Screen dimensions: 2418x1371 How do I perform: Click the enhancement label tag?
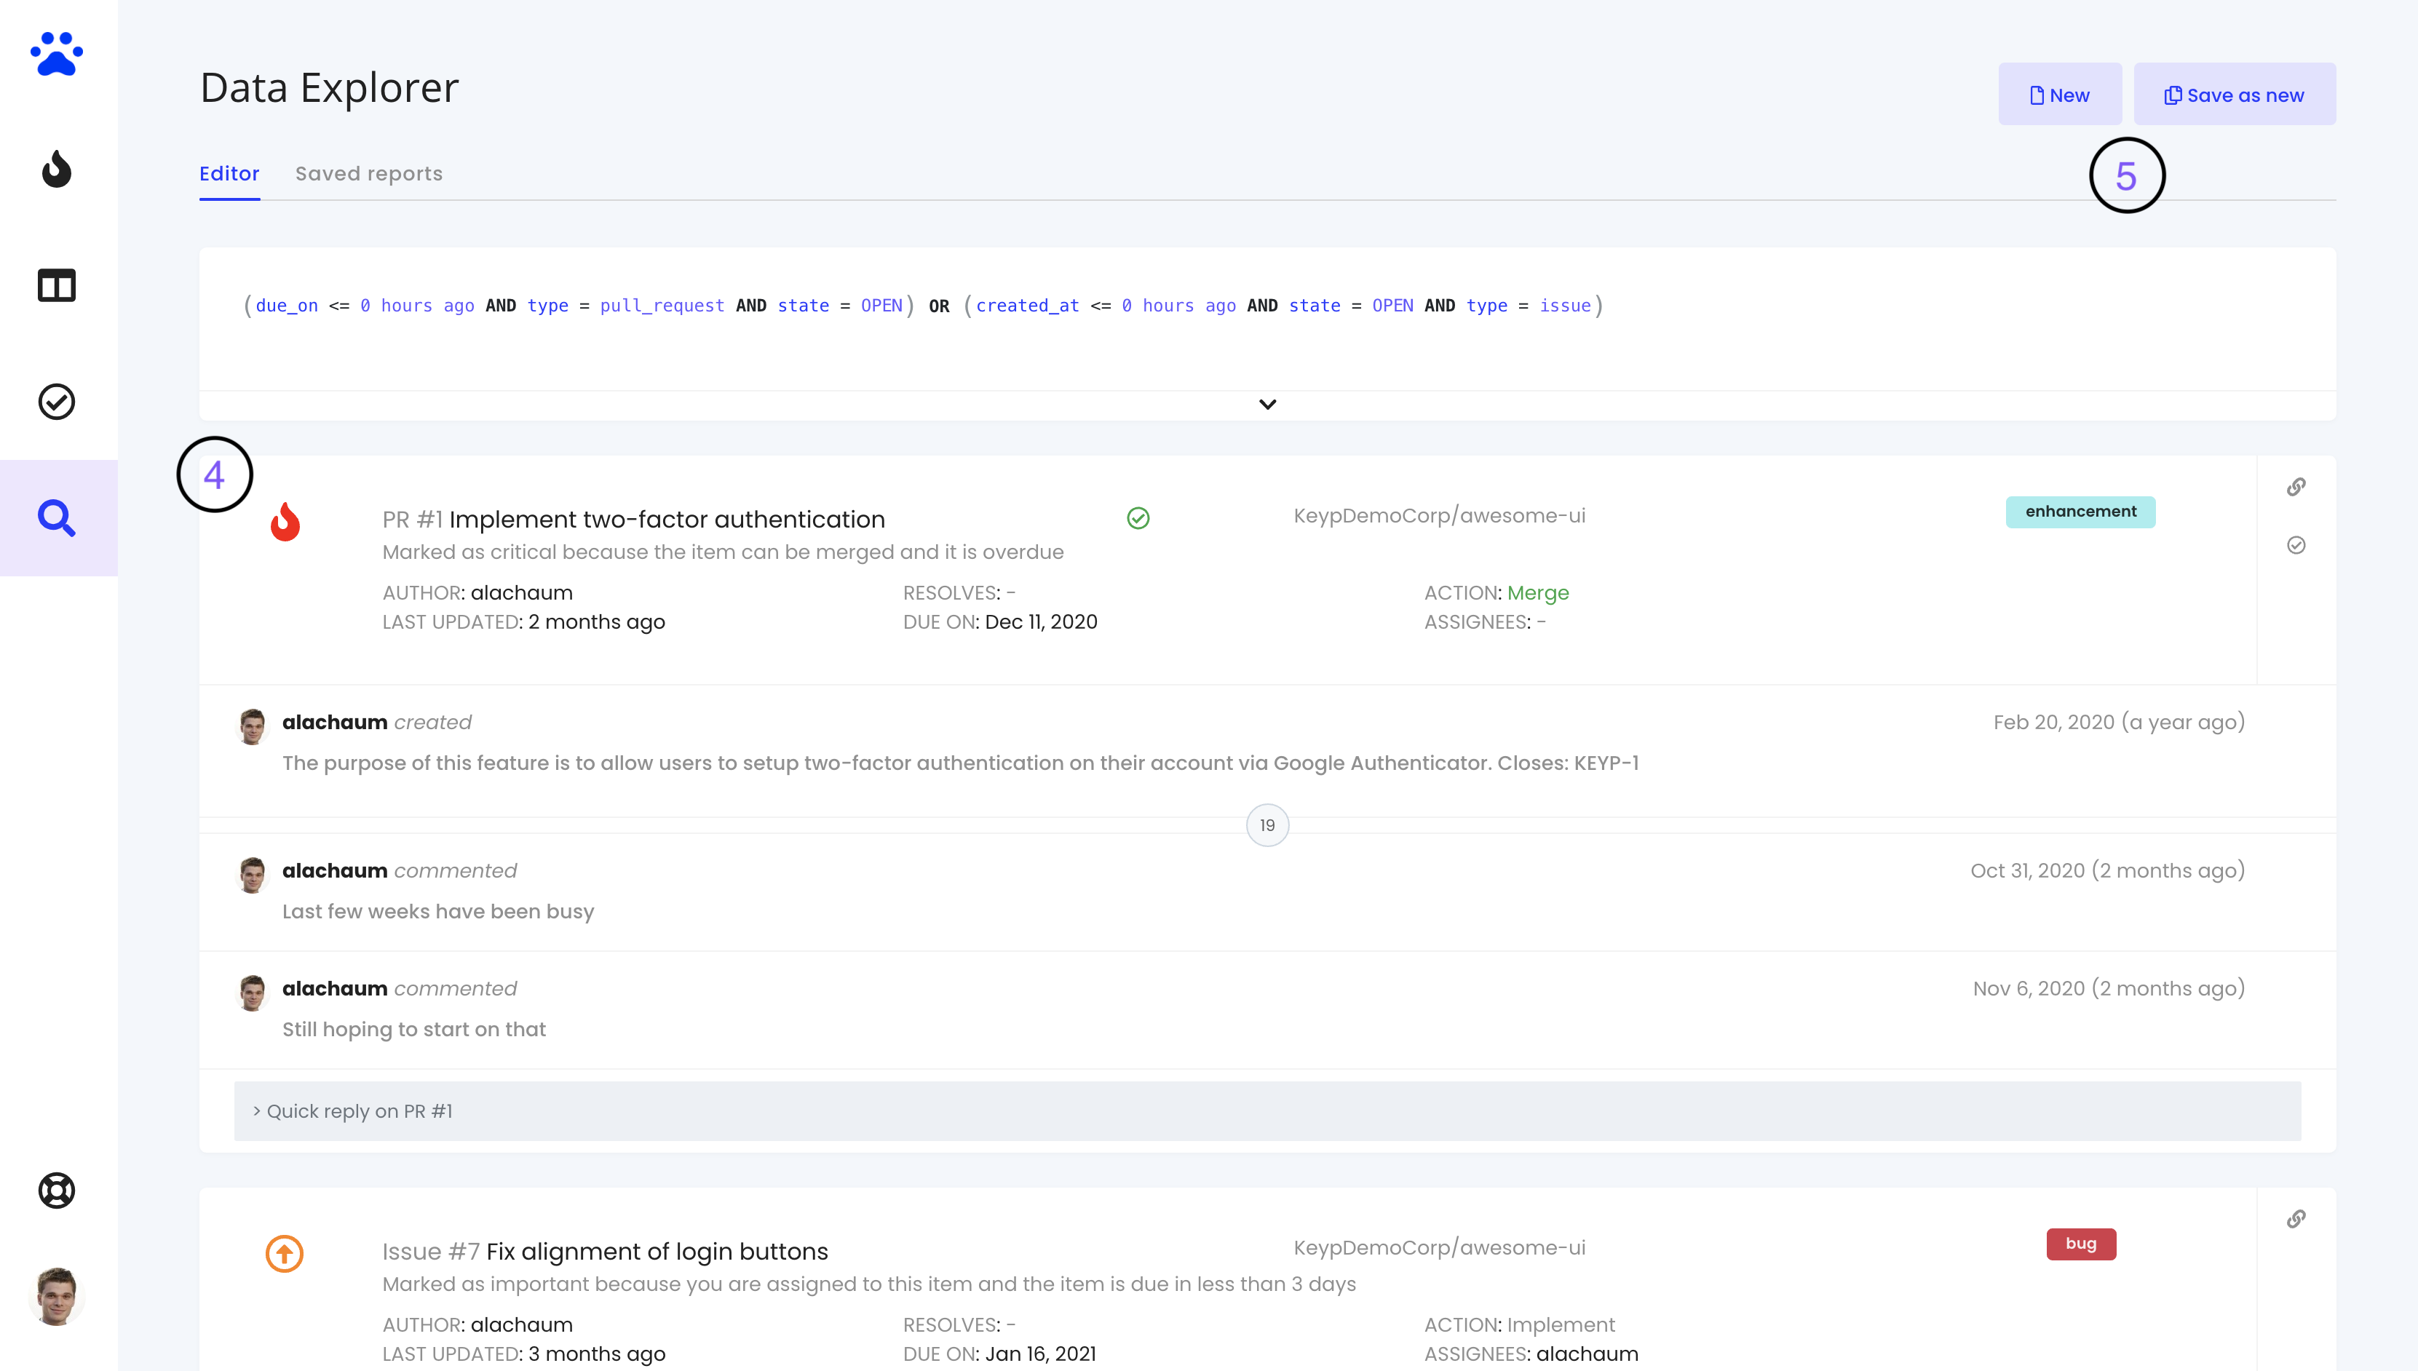[2080, 512]
